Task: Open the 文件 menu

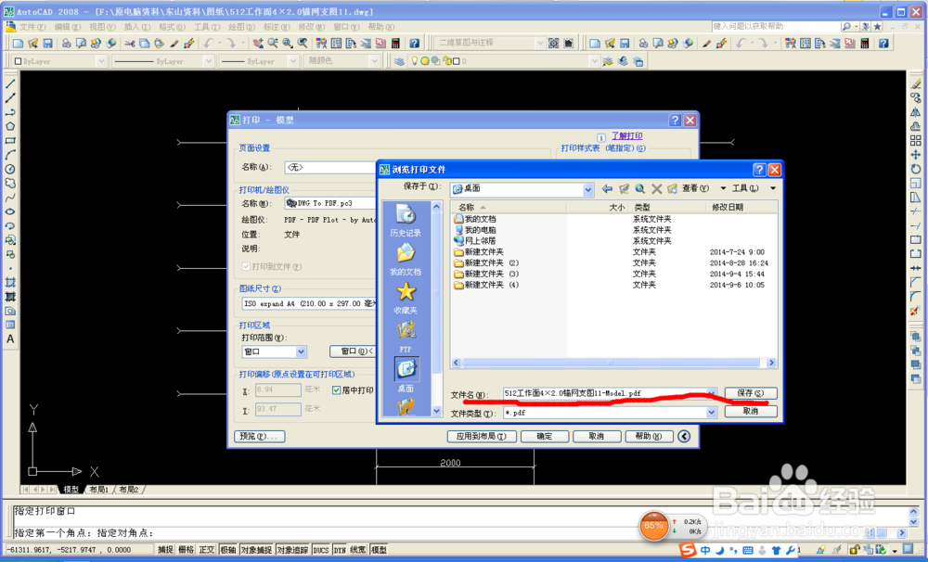Action: (32, 27)
